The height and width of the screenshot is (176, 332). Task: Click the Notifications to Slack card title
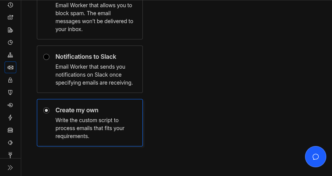86,57
